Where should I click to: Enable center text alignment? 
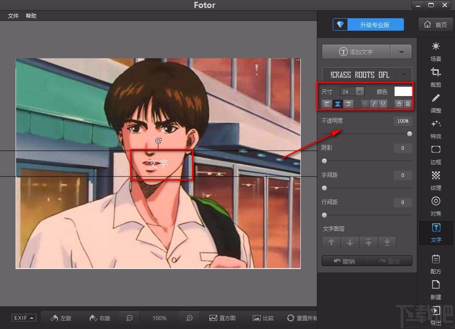click(x=337, y=104)
